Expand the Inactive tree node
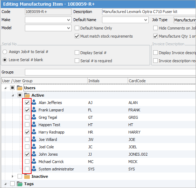Screen dimensions: 196x188 [x=13, y=176]
